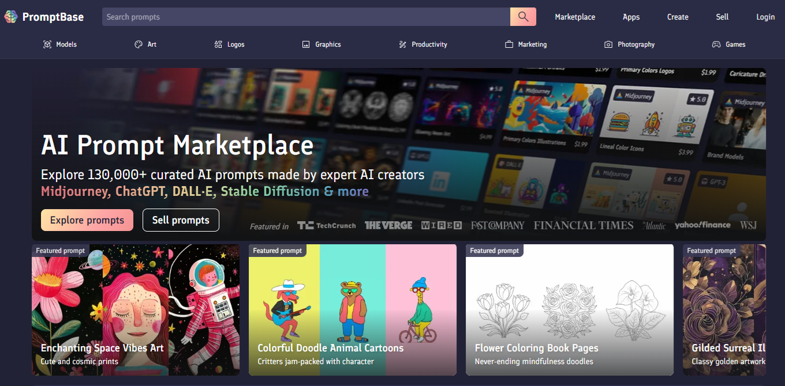
Task: Go to the Apps menu item
Action: tap(631, 17)
